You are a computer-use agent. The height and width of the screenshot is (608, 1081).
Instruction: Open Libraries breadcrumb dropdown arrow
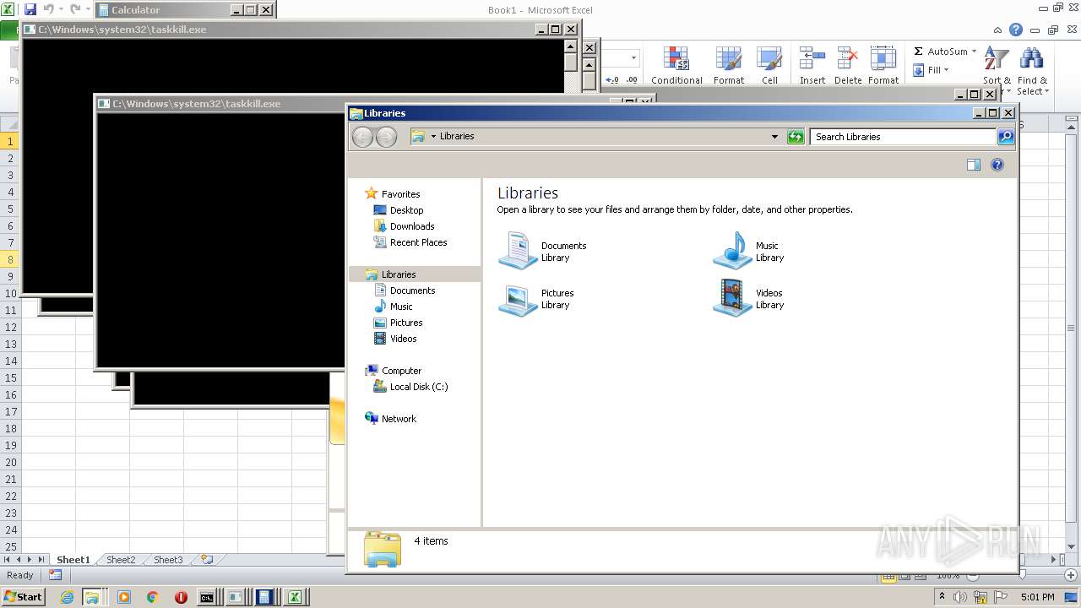click(x=433, y=137)
